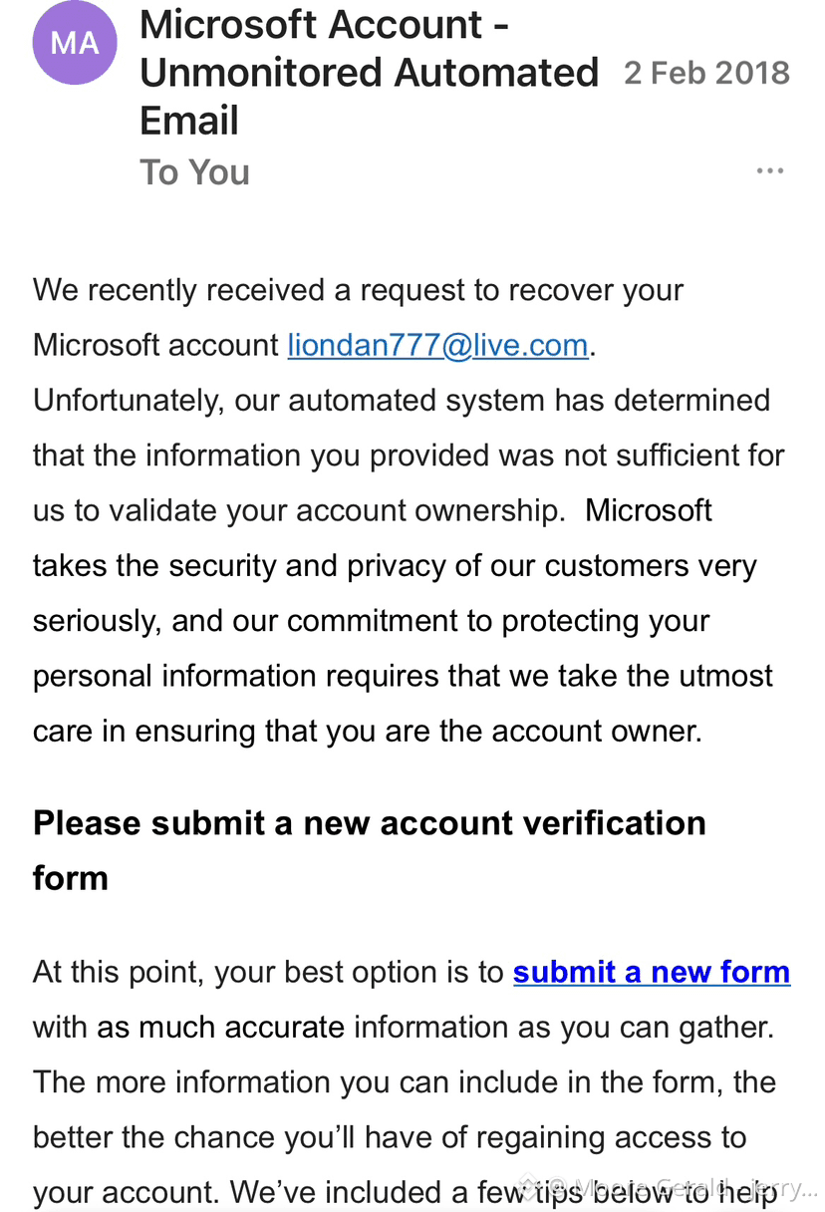Open the liondan777@live.com email link
The width and height of the screenshot is (825, 1212).
438,346
